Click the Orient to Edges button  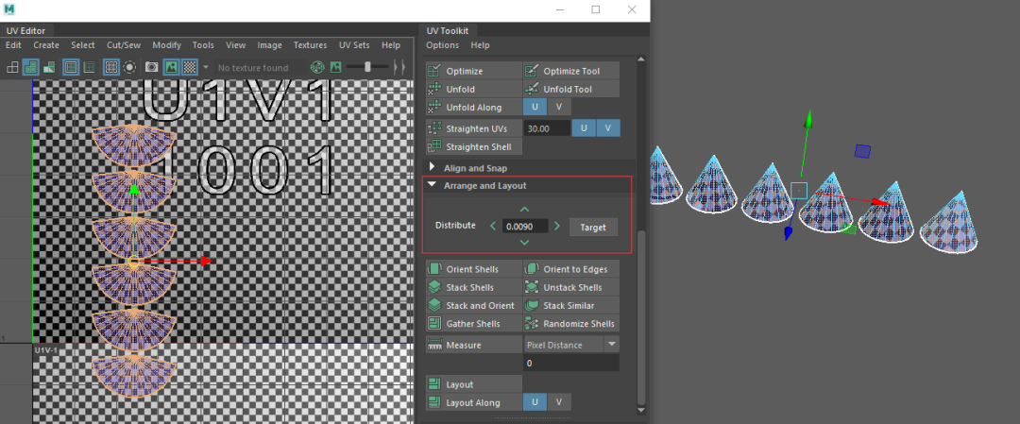pyautogui.click(x=571, y=269)
